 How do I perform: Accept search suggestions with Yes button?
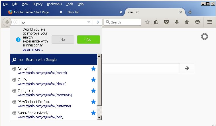[x=89, y=40]
